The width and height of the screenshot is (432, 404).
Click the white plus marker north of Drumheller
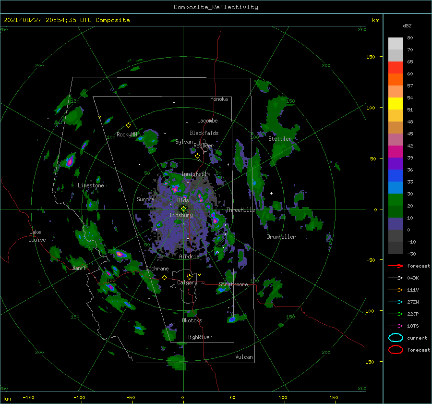[271, 193]
